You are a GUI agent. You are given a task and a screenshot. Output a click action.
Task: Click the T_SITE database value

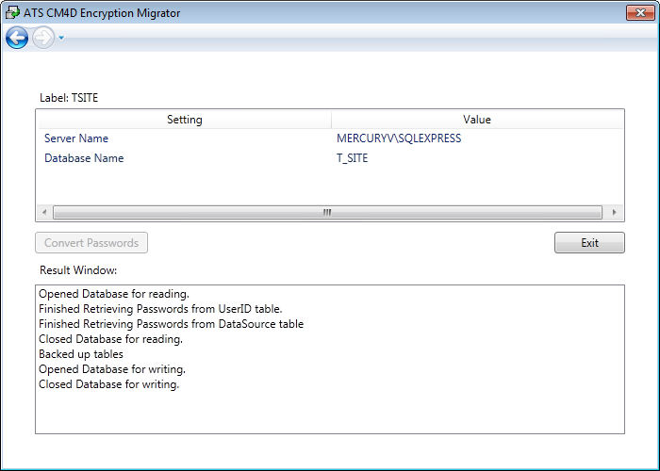[353, 158]
